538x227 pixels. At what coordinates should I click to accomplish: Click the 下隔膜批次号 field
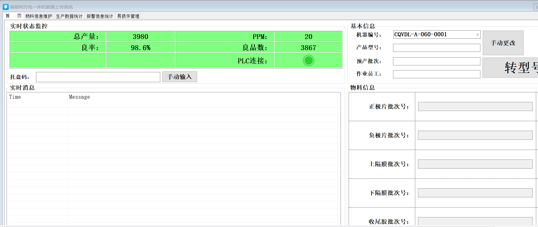click(475, 193)
